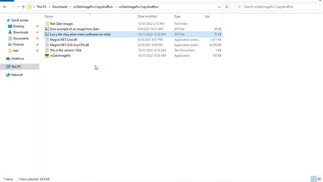
Task: Click the Downloads arrow icon in sidebar
Action: pyautogui.click(x=10, y=32)
